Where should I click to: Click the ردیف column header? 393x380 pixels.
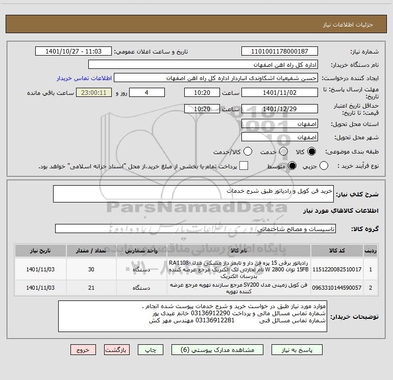click(x=371, y=250)
